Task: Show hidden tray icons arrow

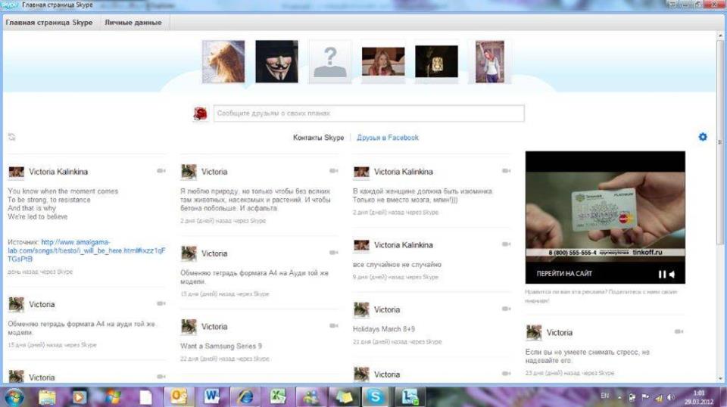Action: 619,397
